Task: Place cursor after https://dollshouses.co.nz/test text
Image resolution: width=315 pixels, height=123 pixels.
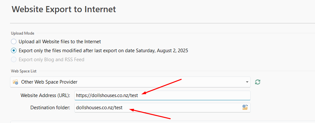Action: tap(138, 95)
